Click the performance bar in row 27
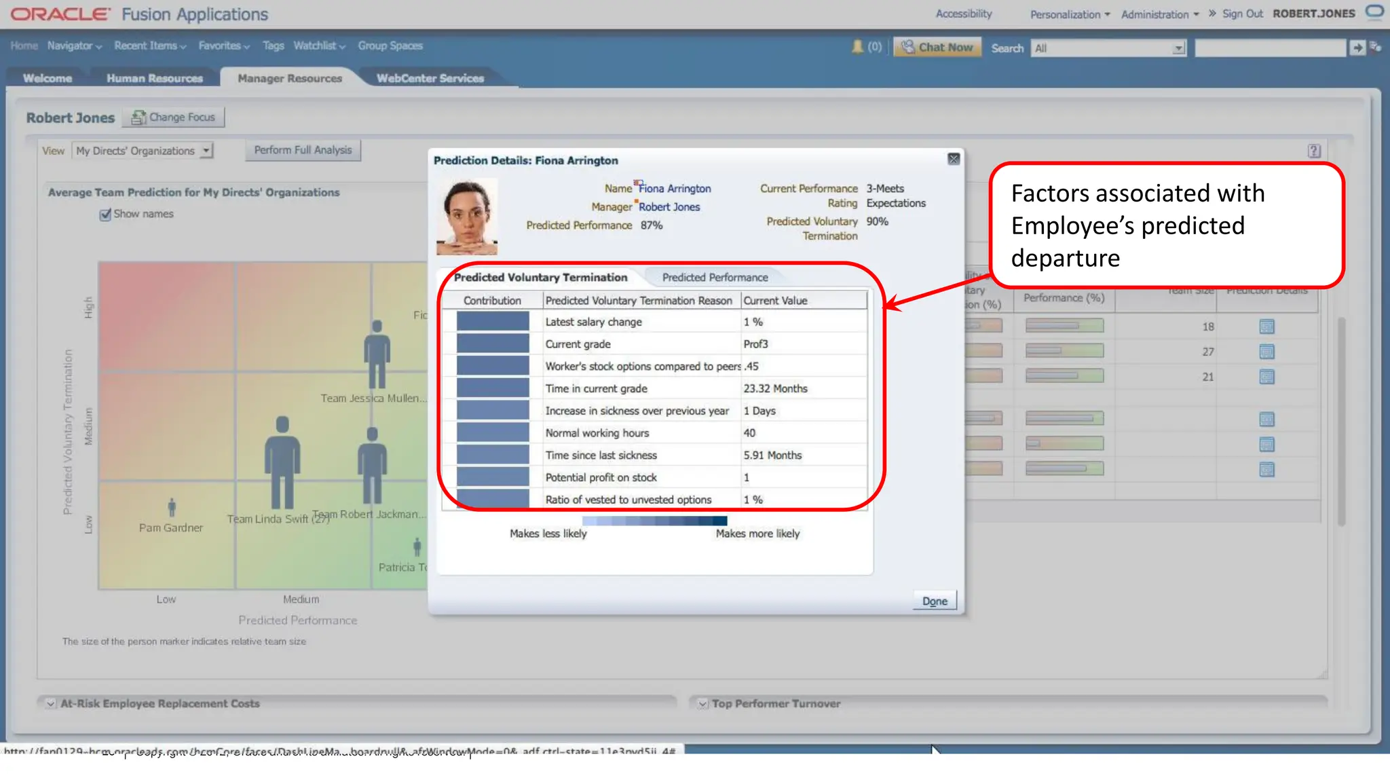Screen dimensions: 1390x782 pos(1064,351)
